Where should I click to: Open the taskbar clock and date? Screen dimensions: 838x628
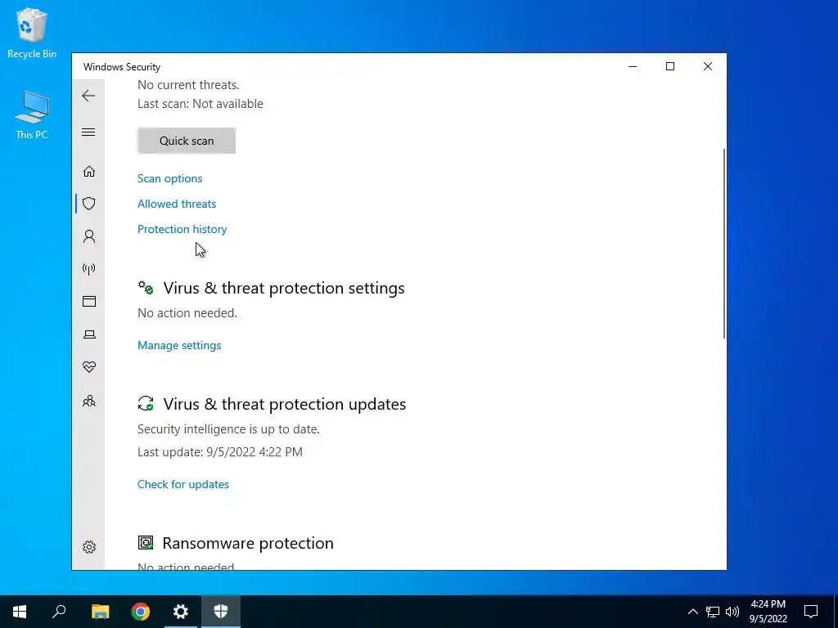(768, 612)
